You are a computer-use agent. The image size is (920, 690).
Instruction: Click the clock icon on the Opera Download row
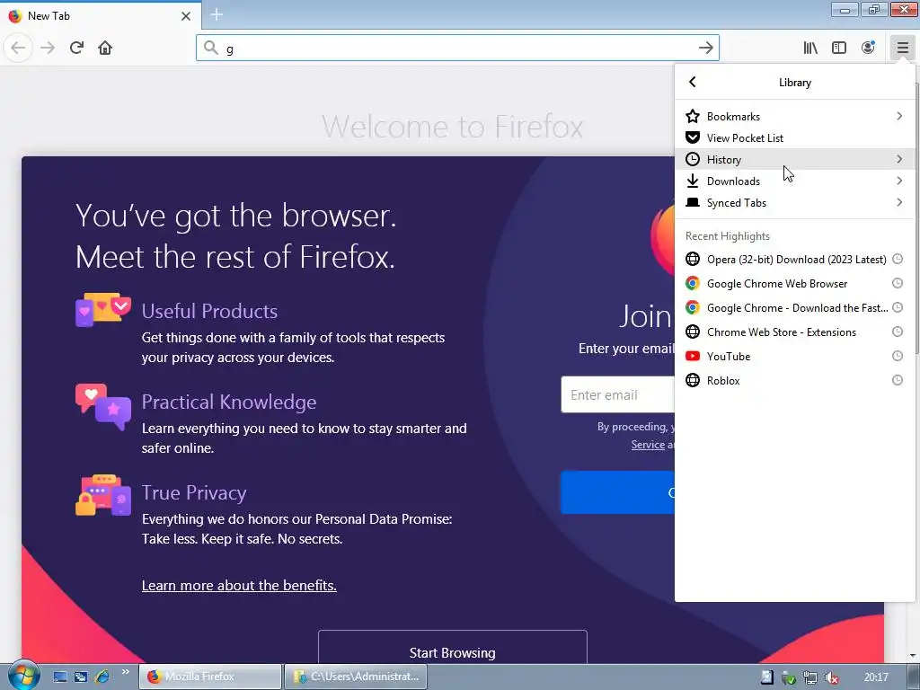click(898, 259)
